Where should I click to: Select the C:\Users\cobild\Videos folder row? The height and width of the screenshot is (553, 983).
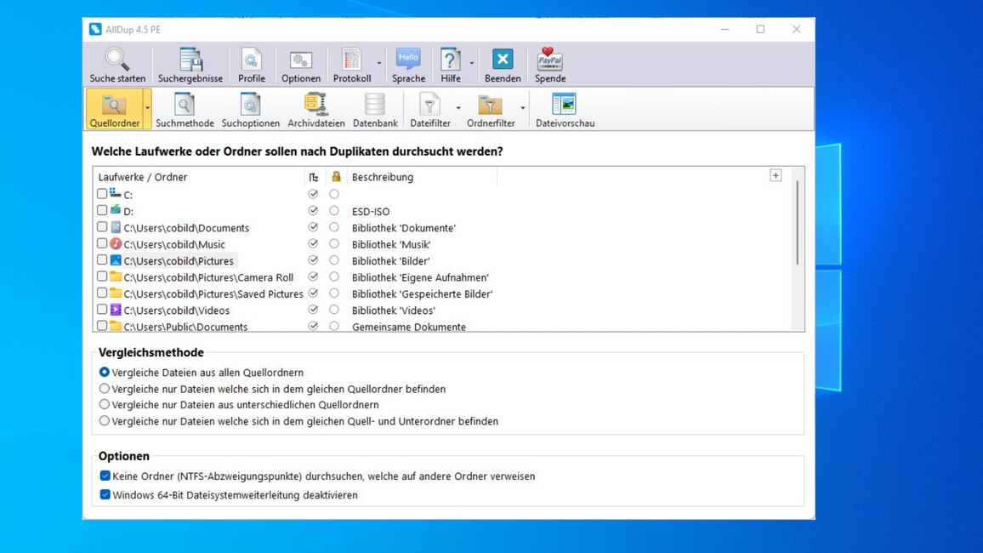(x=176, y=311)
